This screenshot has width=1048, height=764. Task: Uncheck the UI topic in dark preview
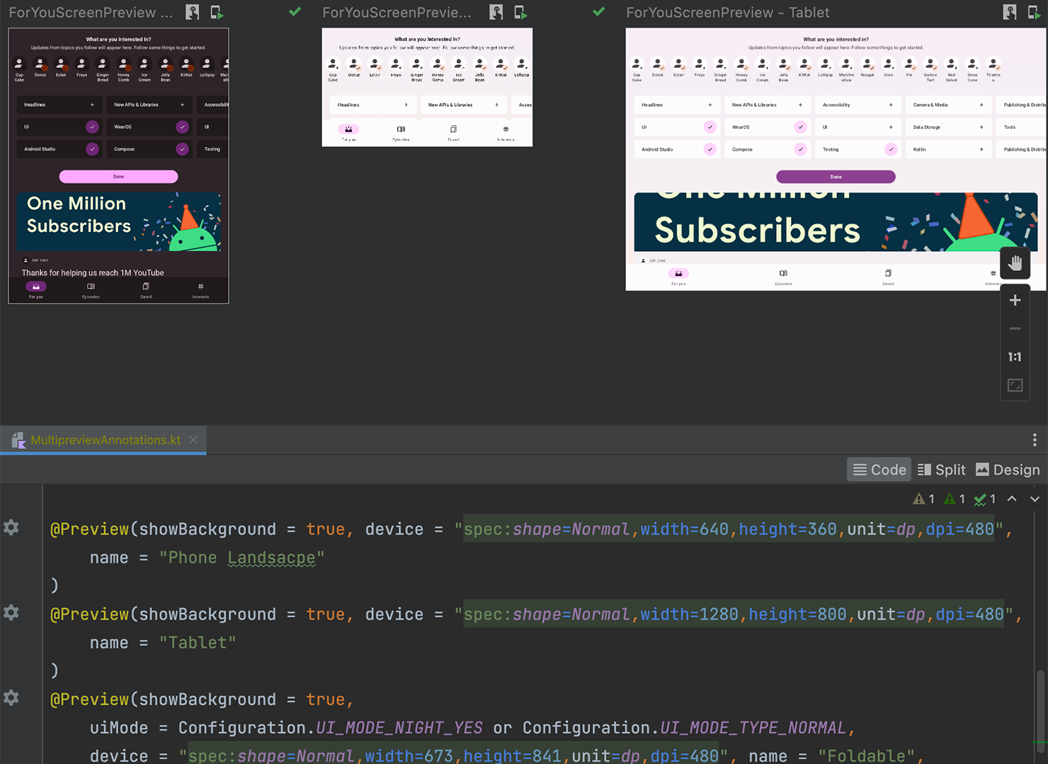click(92, 127)
